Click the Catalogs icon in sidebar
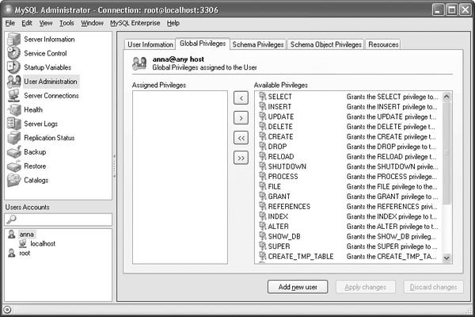 tap(13, 180)
